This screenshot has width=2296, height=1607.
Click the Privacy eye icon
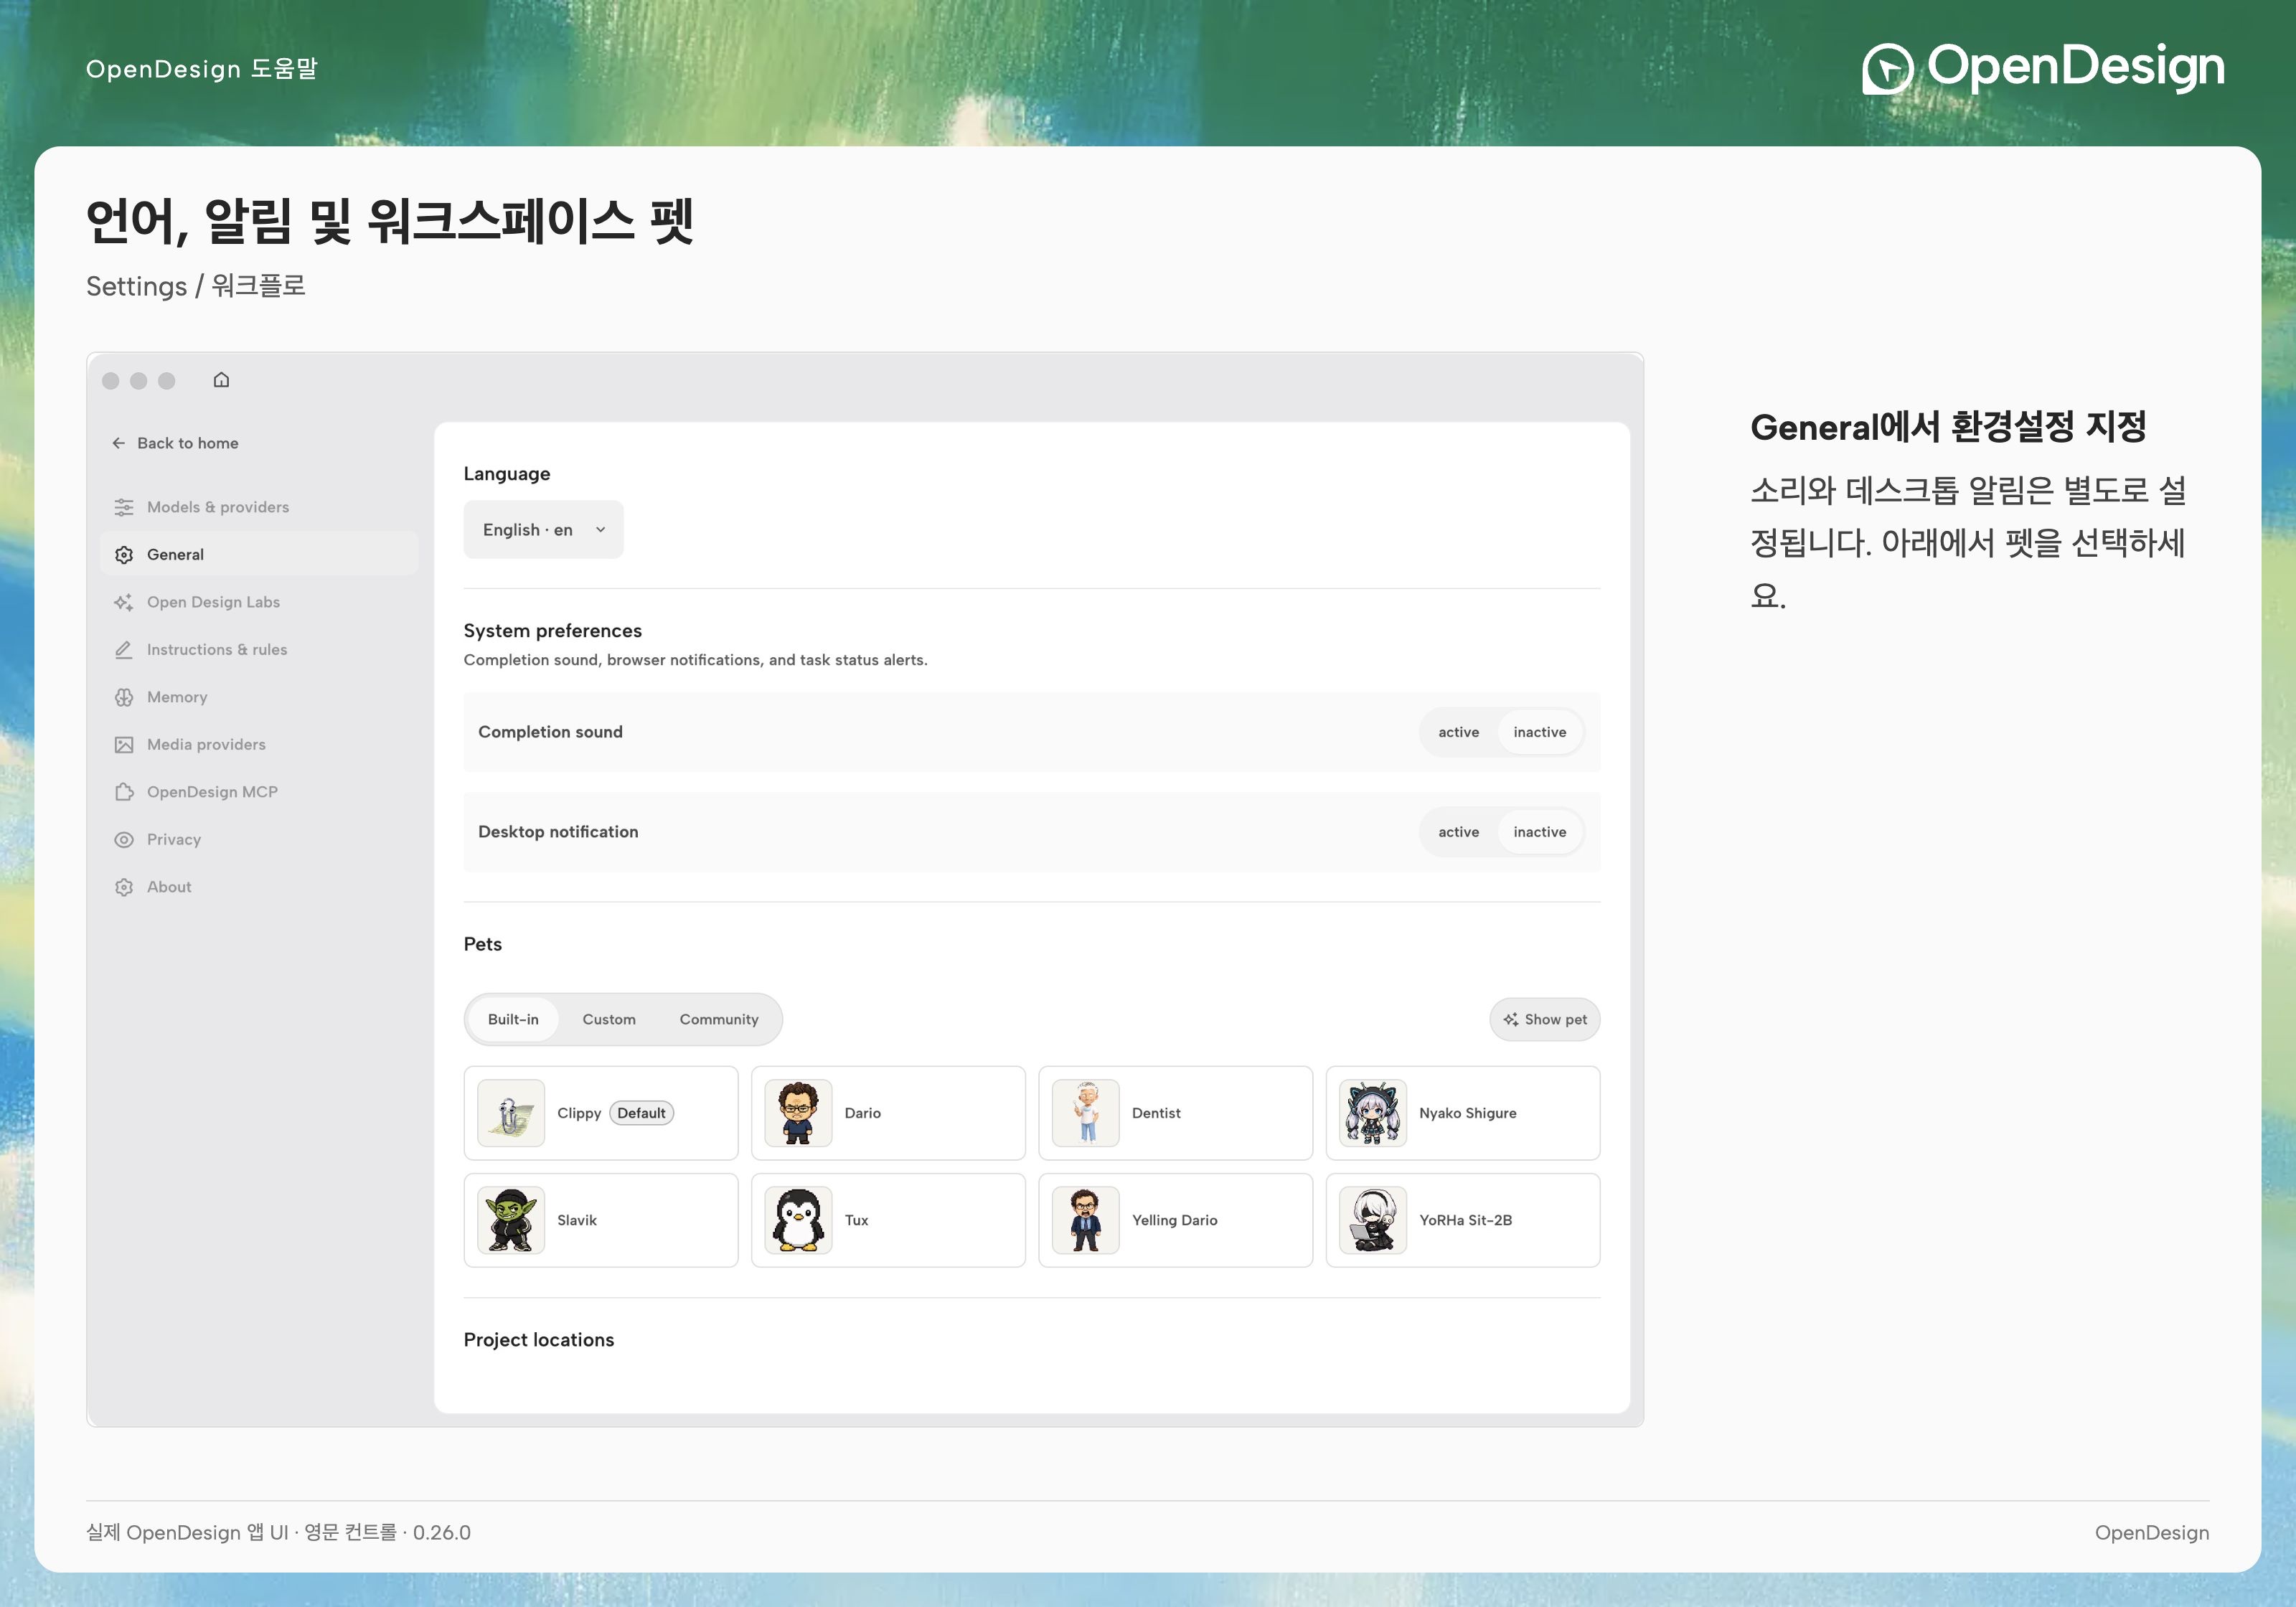tap(124, 840)
